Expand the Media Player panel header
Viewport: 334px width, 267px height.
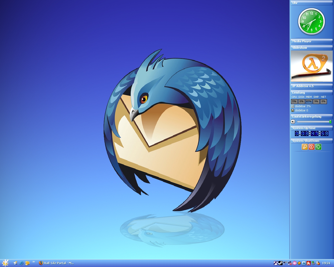pos(312,41)
